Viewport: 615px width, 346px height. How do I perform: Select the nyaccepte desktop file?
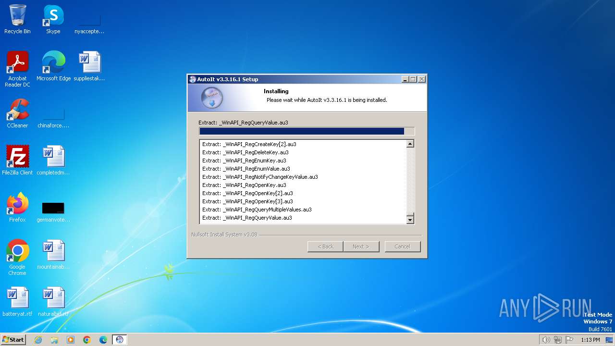(89, 23)
